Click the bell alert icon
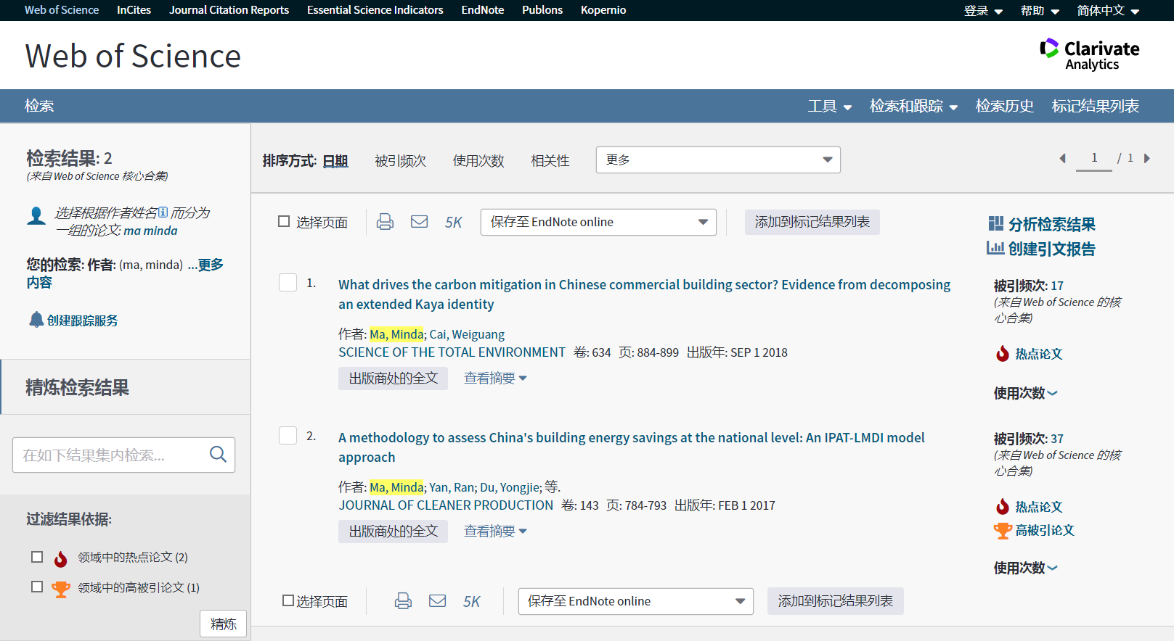This screenshot has width=1174, height=641. pyautogui.click(x=36, y=319)
